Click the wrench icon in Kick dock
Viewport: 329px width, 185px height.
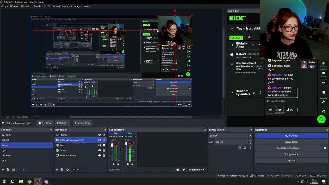click(x=323, y=102)
